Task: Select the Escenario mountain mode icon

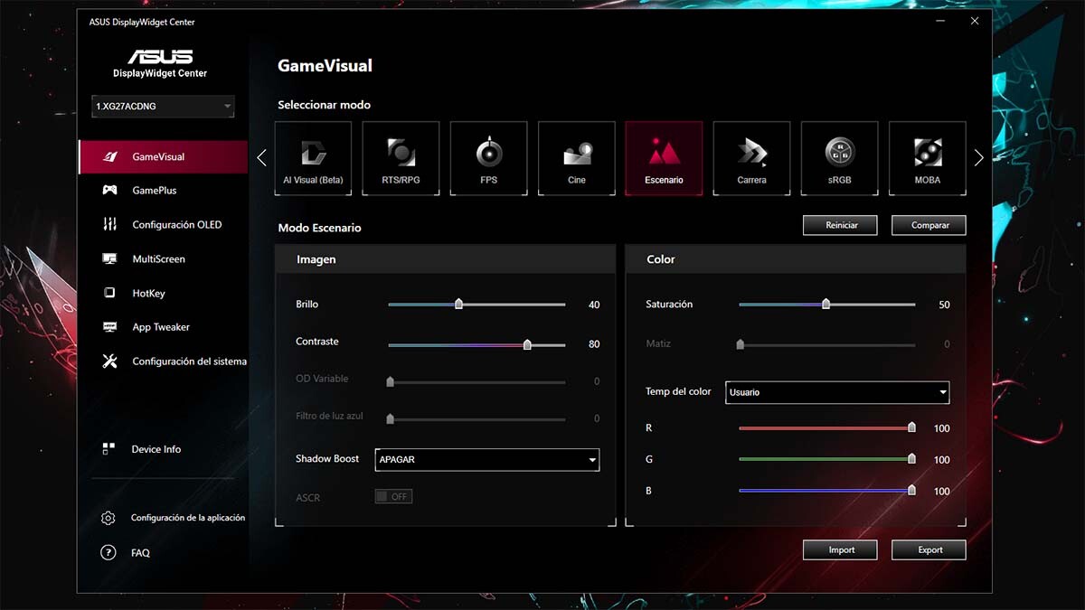Action: pos(664,158)
